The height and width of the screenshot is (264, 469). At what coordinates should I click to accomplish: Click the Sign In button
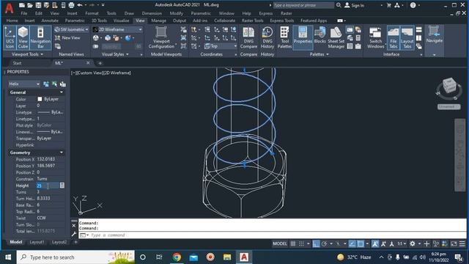point(355,5)
